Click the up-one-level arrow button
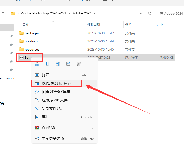Image resolution: width=184 pixels, height=152 pixels. 3,13
